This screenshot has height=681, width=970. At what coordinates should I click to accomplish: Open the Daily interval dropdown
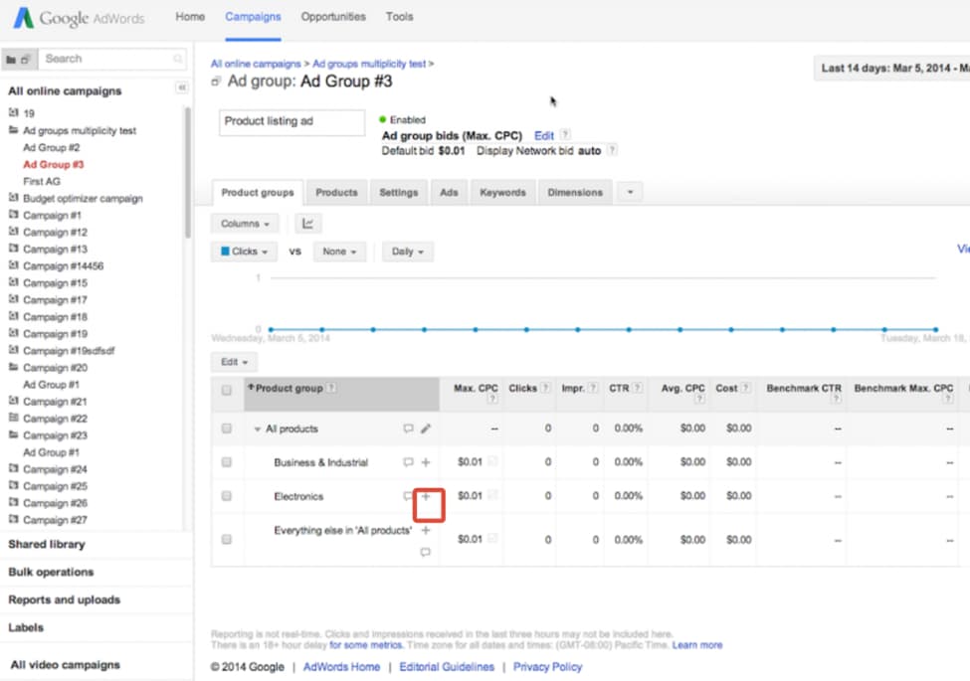(x=407, y=252)
